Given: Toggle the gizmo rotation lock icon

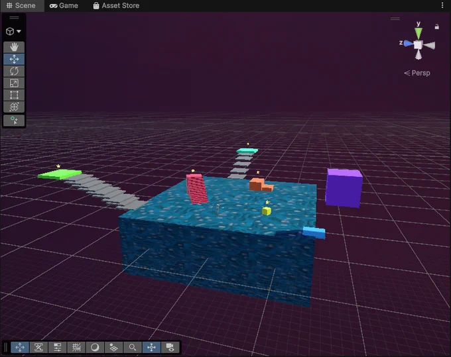Looking at the screenshot, I should (x=436, y=26).
